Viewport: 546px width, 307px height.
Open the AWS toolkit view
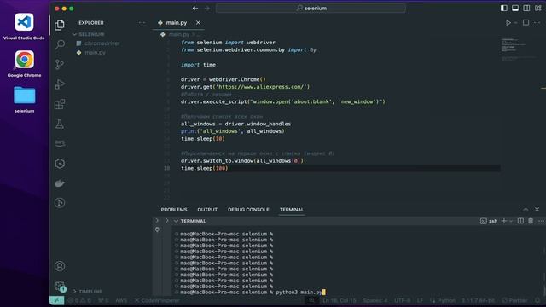coord(60,143)
